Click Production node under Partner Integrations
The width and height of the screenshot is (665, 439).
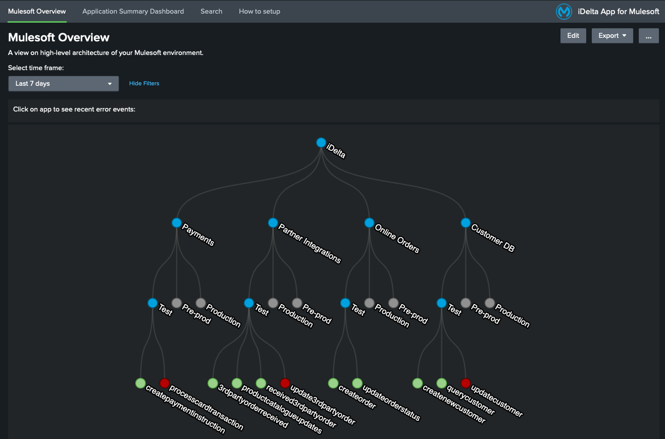click(273, 303)
